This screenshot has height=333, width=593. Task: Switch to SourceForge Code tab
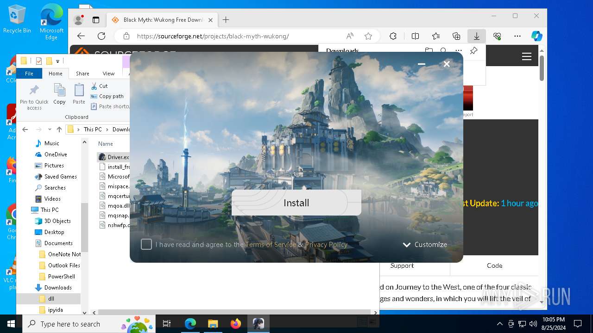pos(494,265)
